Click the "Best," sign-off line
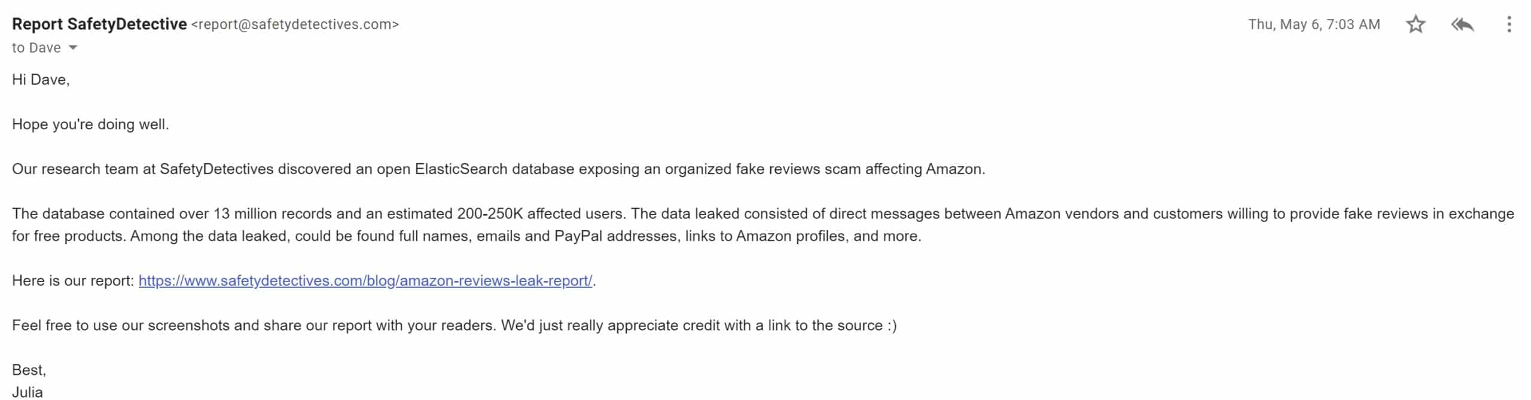Image resolution: width=1531 pixels, height=400 pixels. click(x=29, y=370)
